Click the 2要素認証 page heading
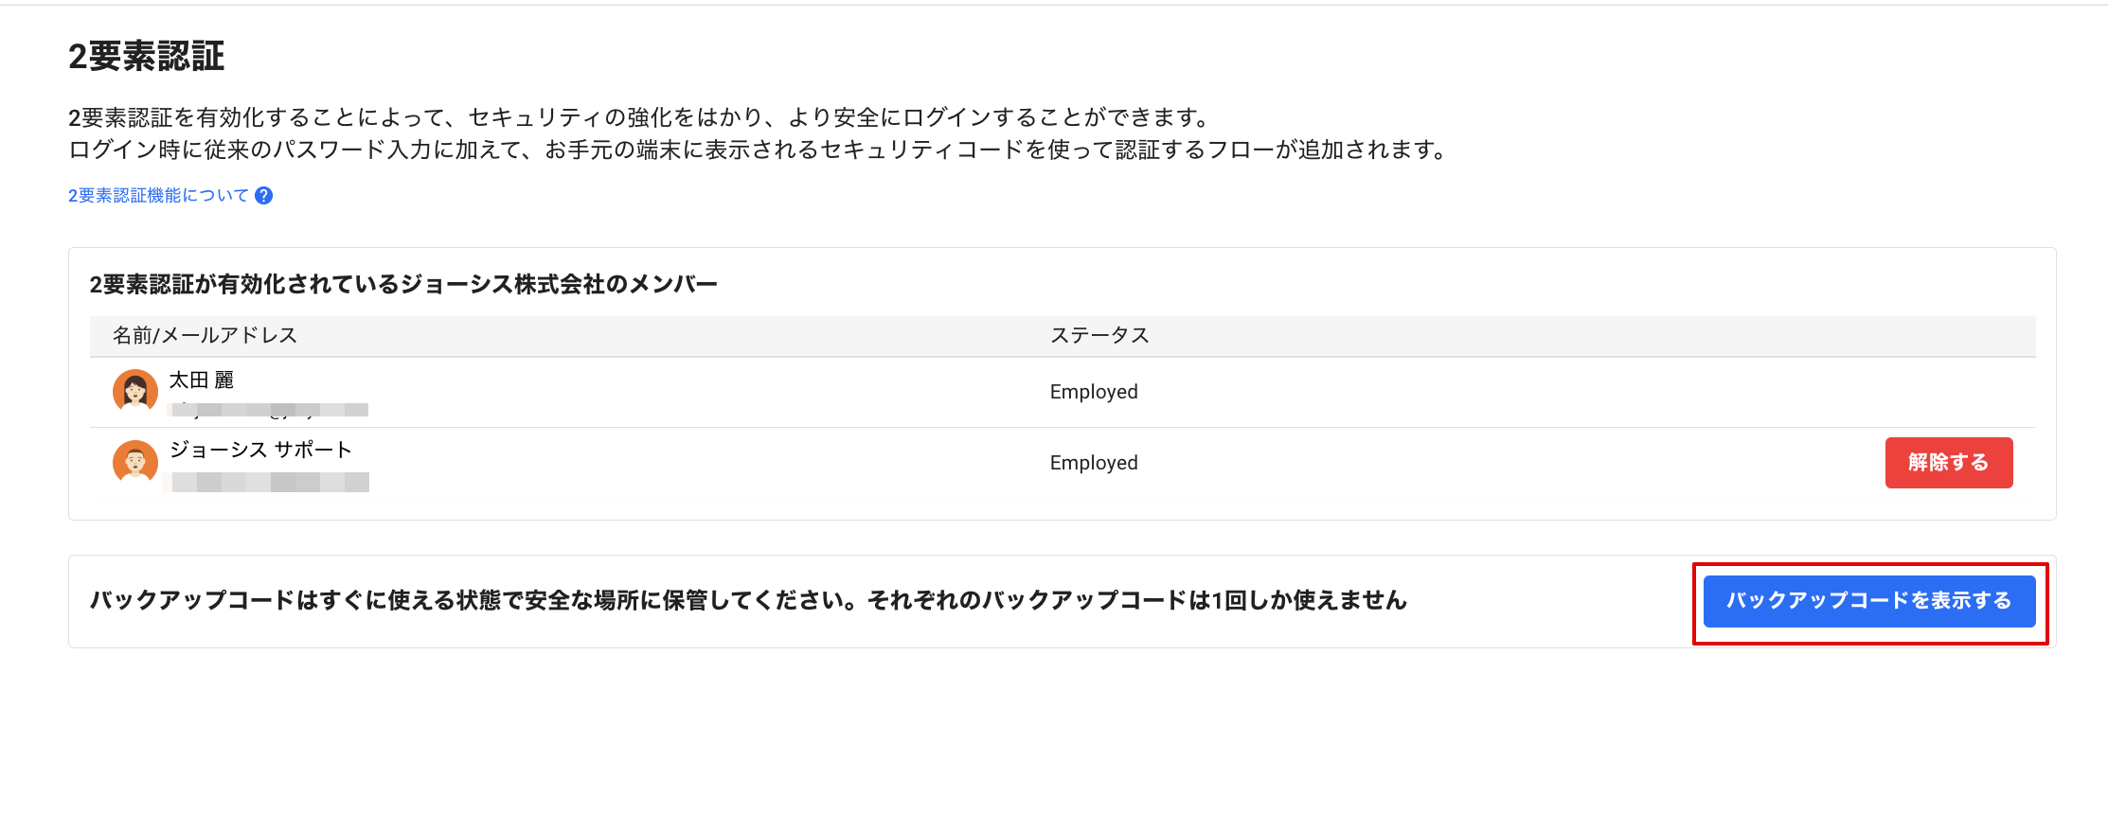This screenshot has height=814, width=2108. (146, 57)
